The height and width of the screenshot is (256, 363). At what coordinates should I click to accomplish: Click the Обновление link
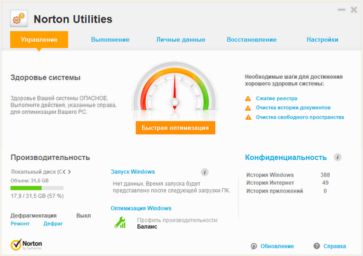click(x=277, y=246)
